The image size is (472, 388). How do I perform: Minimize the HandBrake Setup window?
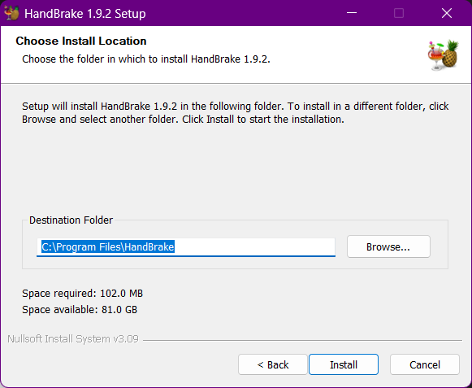click(352, 13)
